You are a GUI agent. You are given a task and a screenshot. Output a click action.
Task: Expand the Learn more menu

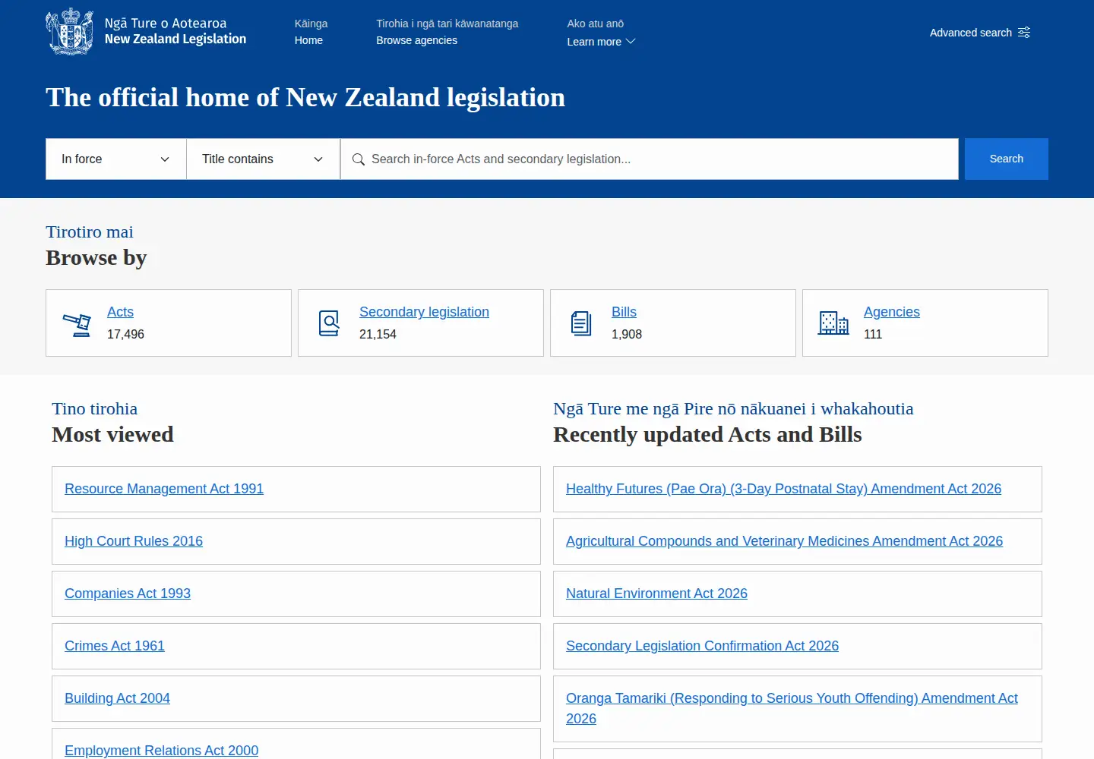tap(601, 42)
